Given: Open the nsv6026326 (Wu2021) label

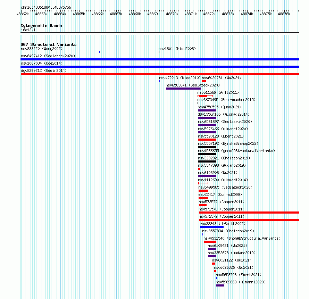Looking at the screenshot, I should (x=234, y=267).
